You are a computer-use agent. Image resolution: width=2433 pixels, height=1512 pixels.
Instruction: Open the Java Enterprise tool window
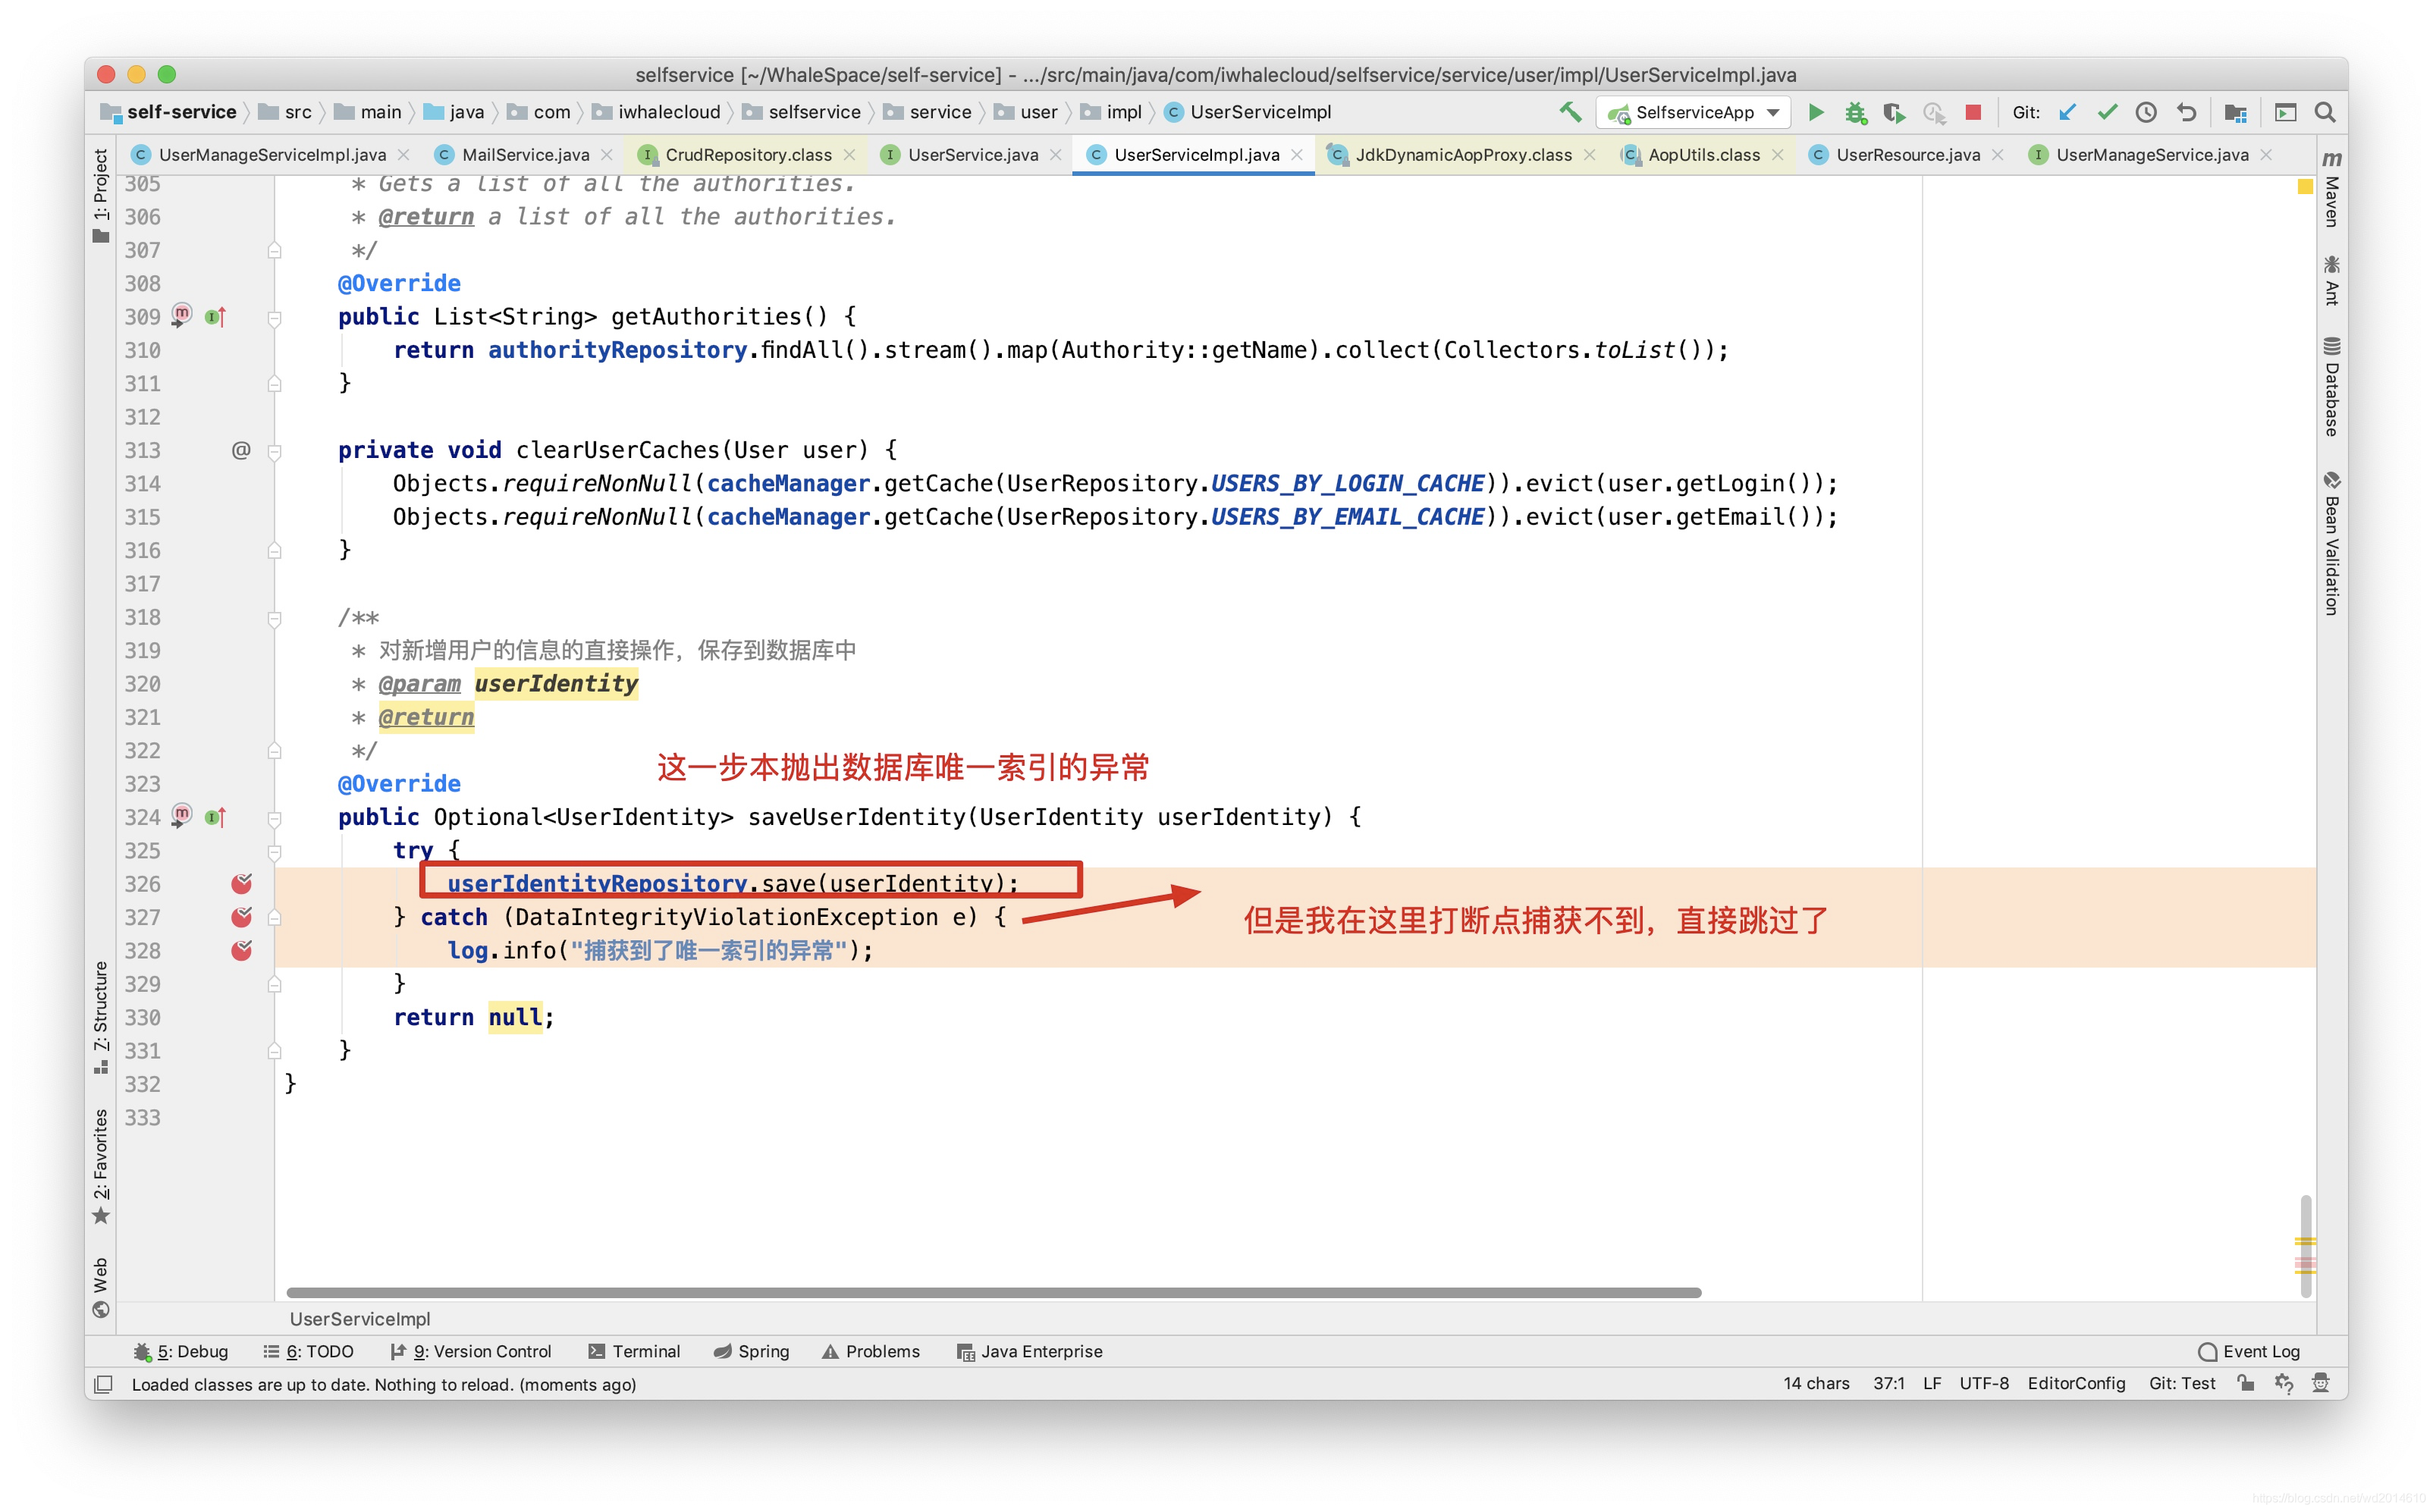(x=1029, y=1351)
